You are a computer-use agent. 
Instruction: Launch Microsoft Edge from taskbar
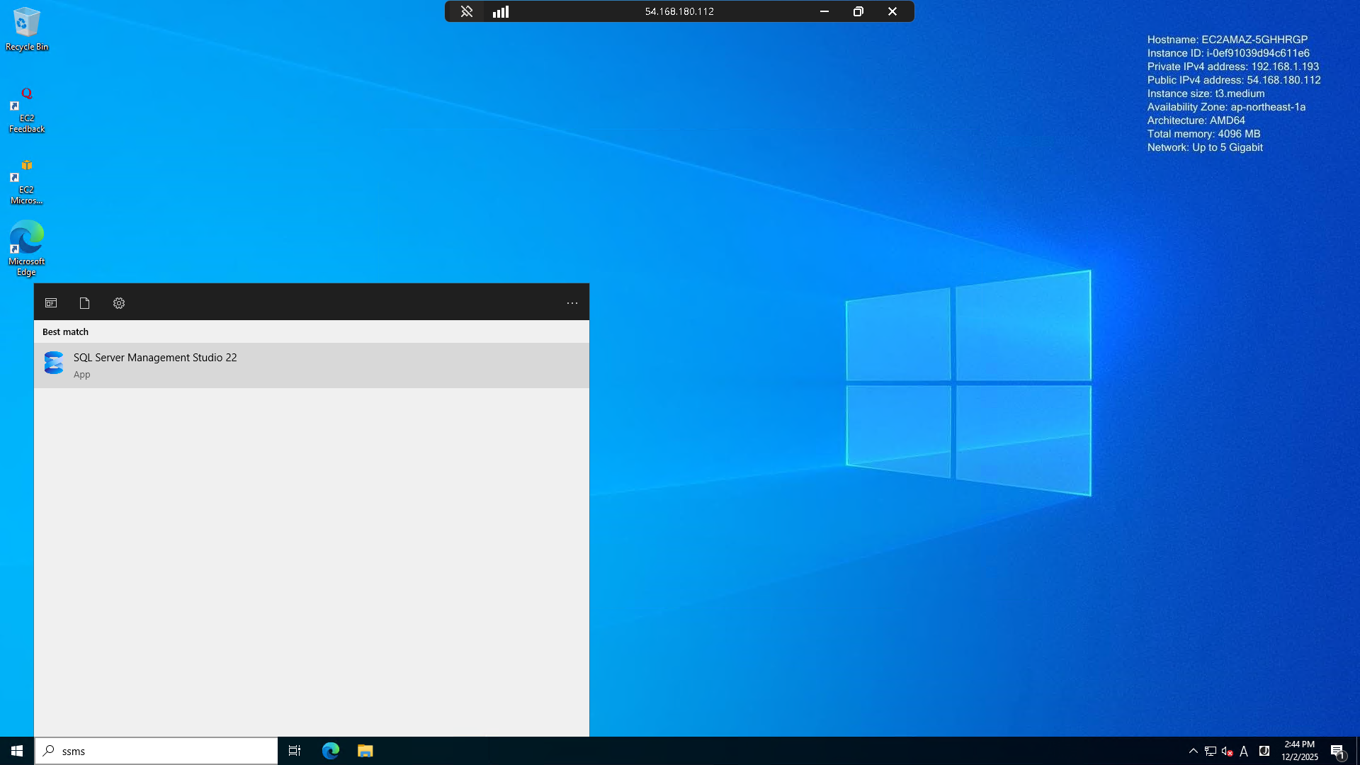(x=331, y=751)
